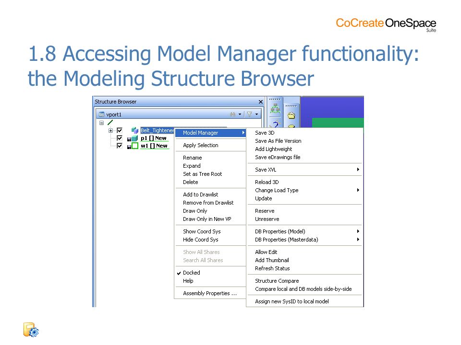Click the yellow open-folder toolbar icon
461x345 pixels.
click(291, 115)
